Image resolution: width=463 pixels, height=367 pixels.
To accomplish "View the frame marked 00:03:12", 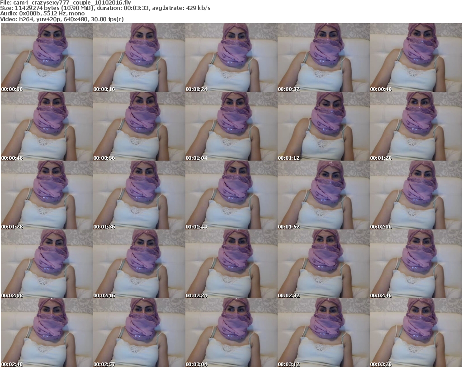I will click(323, 333).
